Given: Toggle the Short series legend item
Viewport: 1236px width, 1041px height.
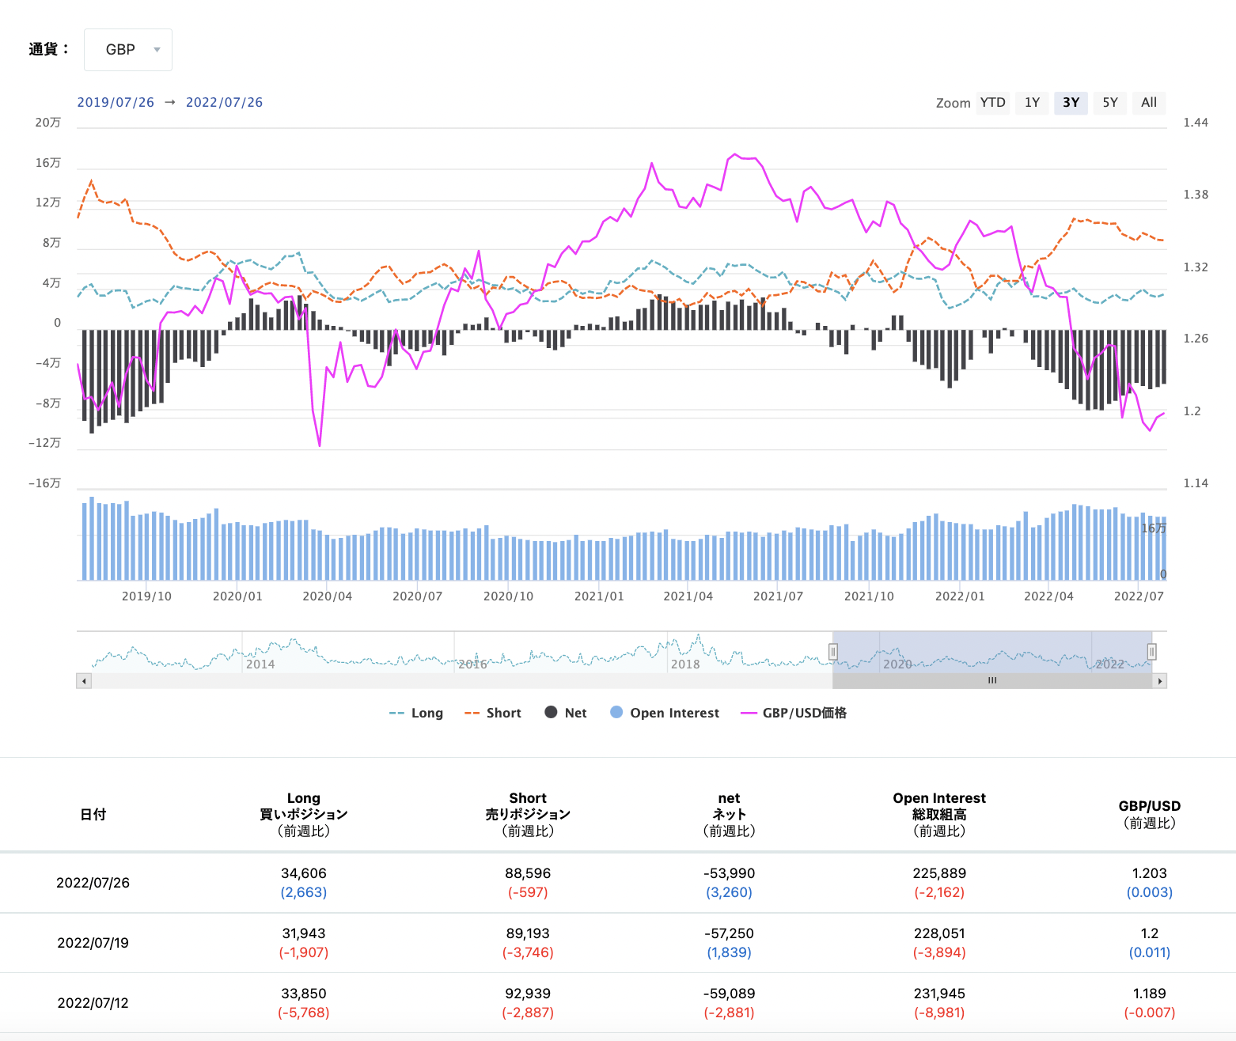Looking at the screenshot, I should pos(493,713).
